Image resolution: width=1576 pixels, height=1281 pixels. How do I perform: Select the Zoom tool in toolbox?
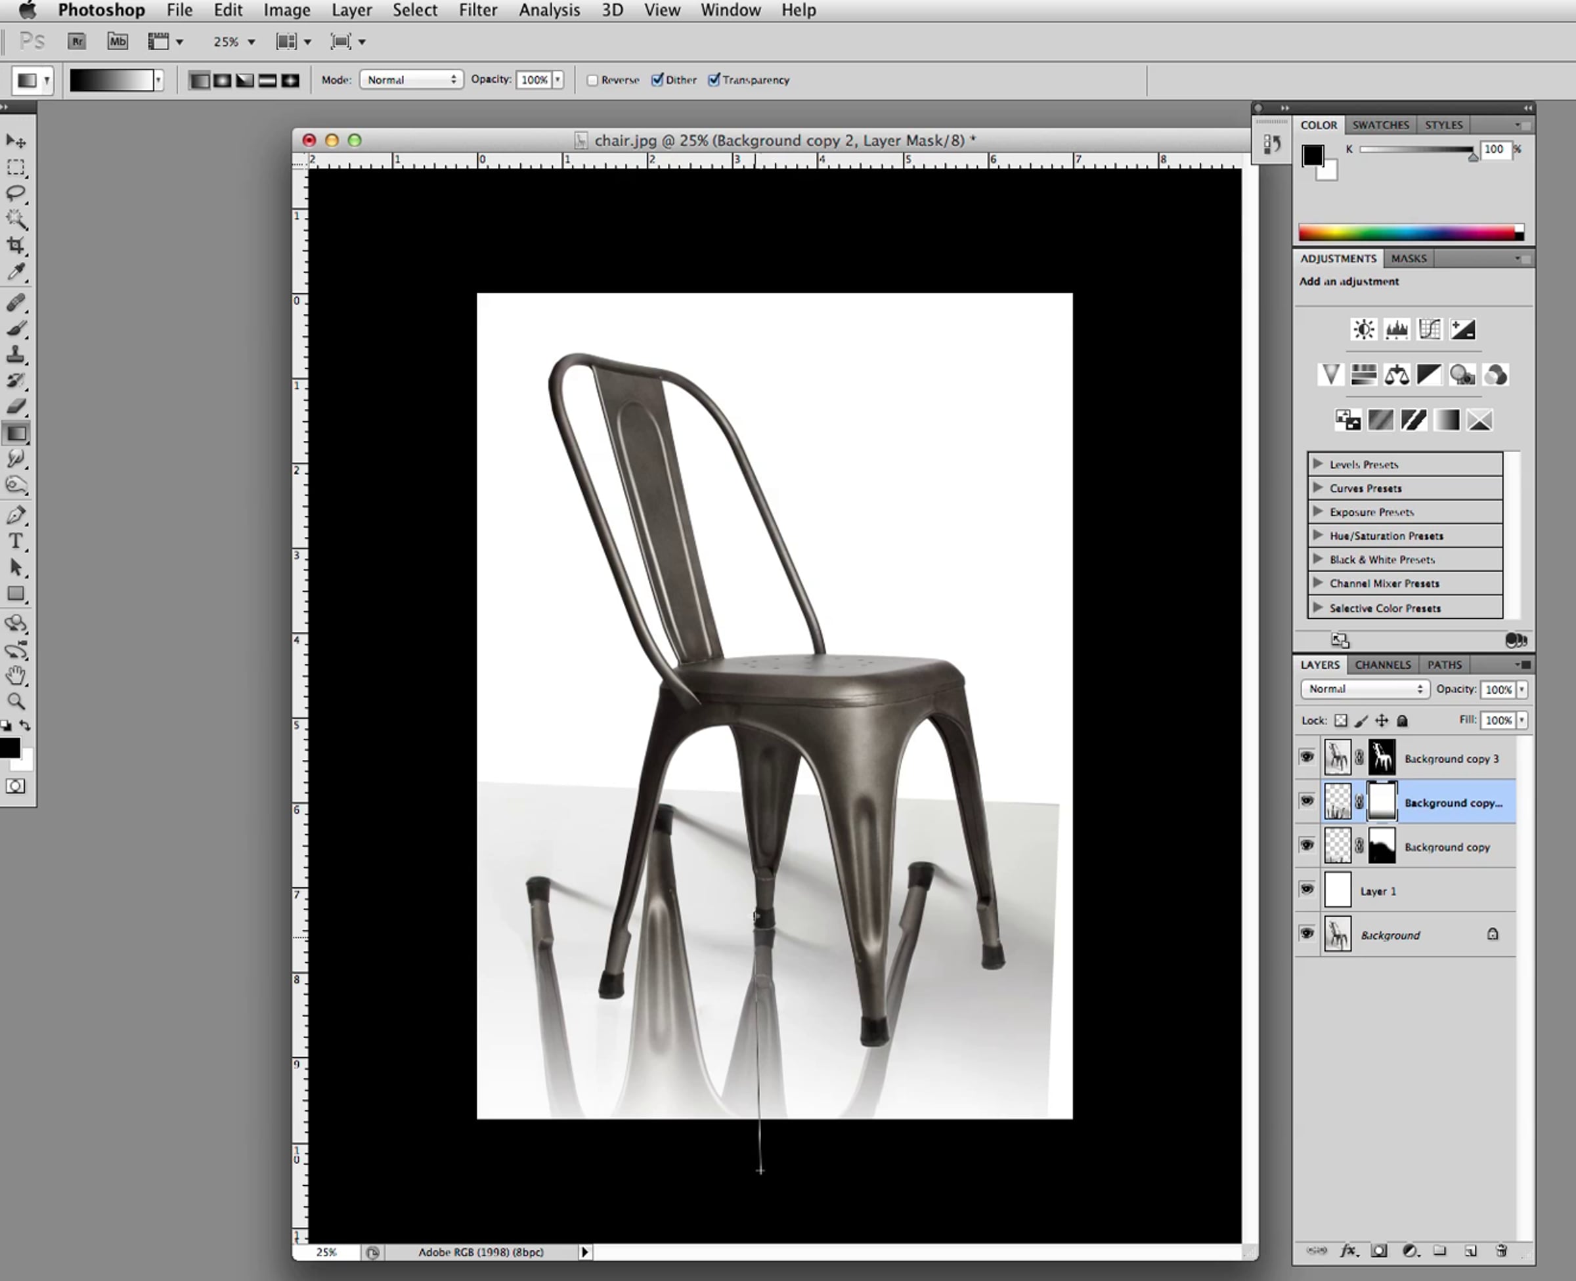[16, 701]
